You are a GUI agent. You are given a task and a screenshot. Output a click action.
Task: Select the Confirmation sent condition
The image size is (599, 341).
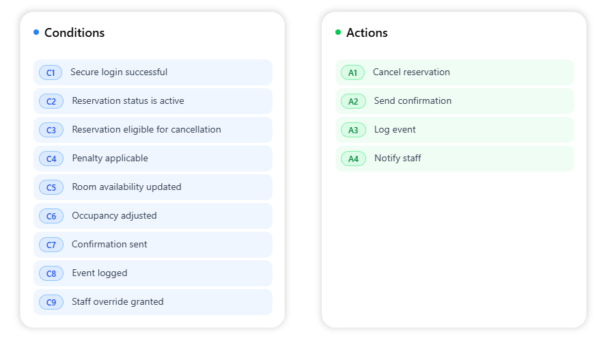(109, 245)
